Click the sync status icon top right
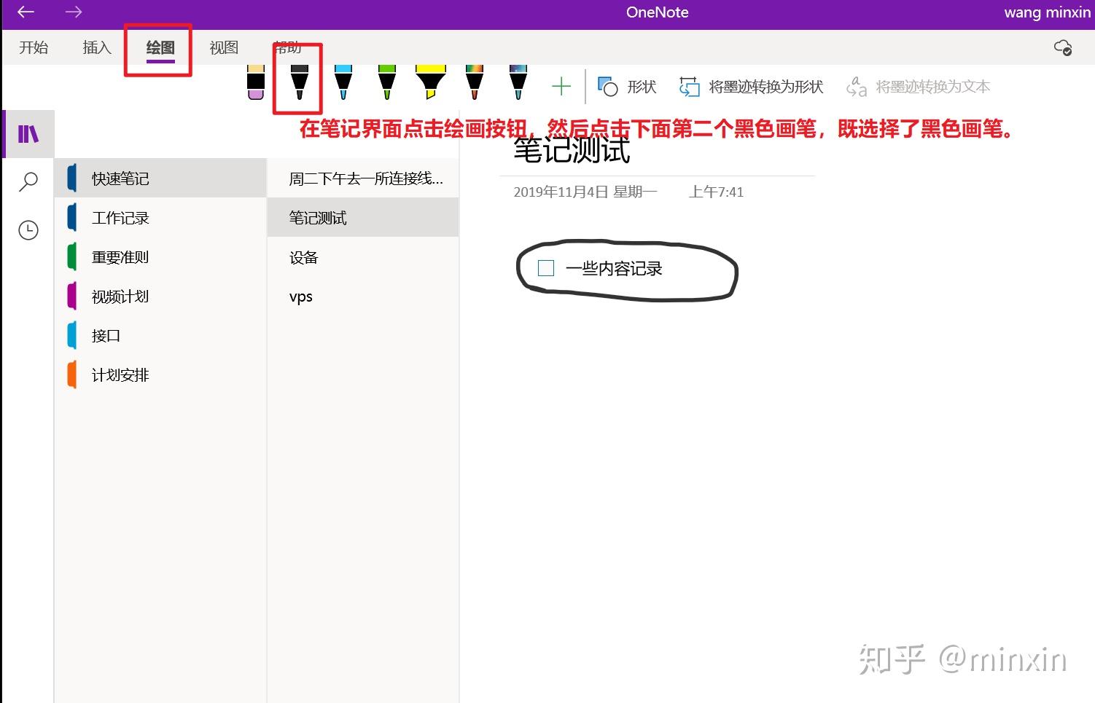Viewport: 1095px width, 703px height. pos(1063,47)
